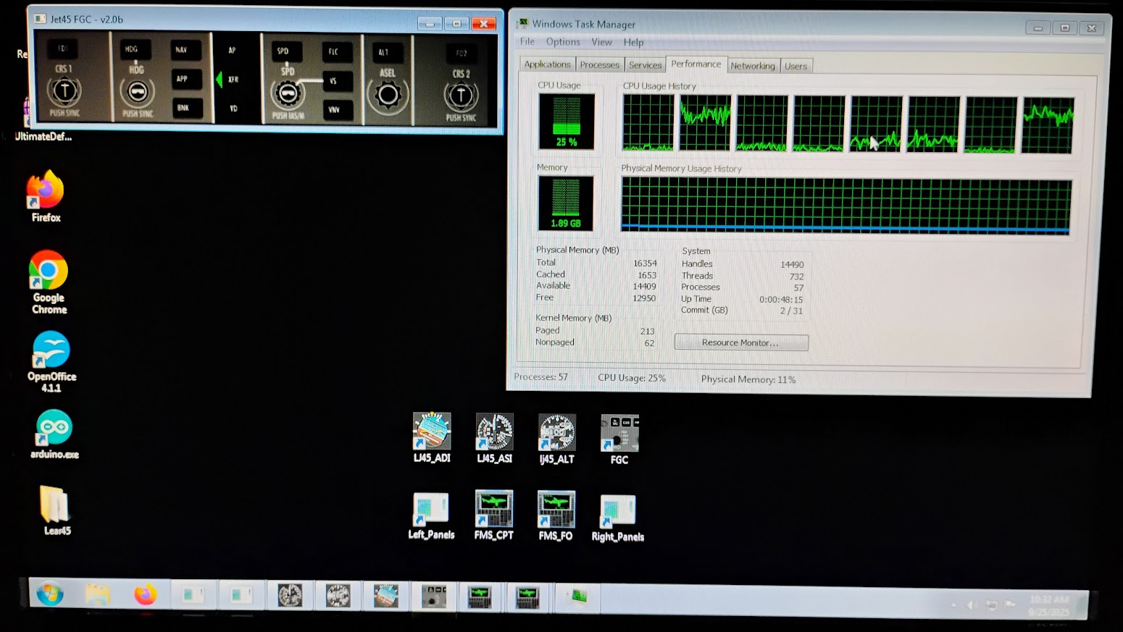Click the Resource Monitor button
1123x632 pixels.
pyautogui.click(x=740, y=342)
